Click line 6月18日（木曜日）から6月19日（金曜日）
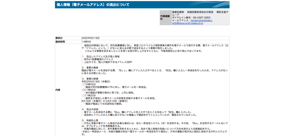Screen dimensions: 281x136 105,101
